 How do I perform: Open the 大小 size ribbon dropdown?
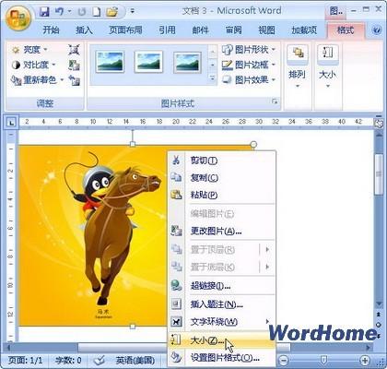(327, 67)
